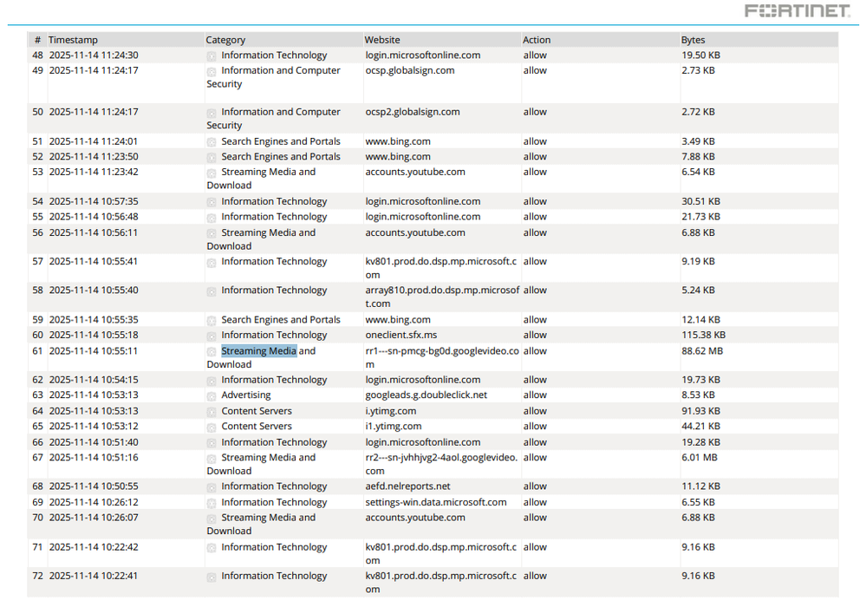
Task: Click the Timestamp column header
Action: coord(73,40)
